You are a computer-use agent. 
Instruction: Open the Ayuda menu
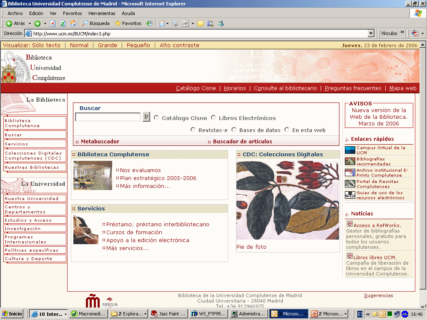tap(128, 13)
